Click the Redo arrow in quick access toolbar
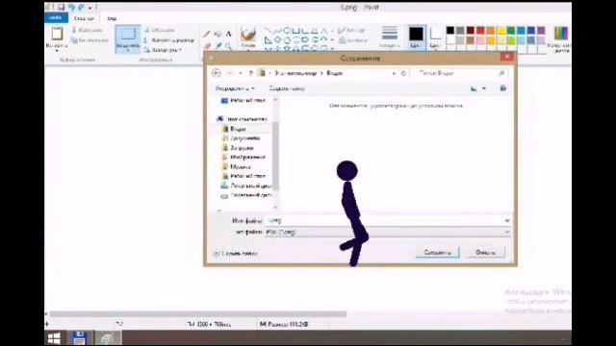616x346 pixels. 81,7
